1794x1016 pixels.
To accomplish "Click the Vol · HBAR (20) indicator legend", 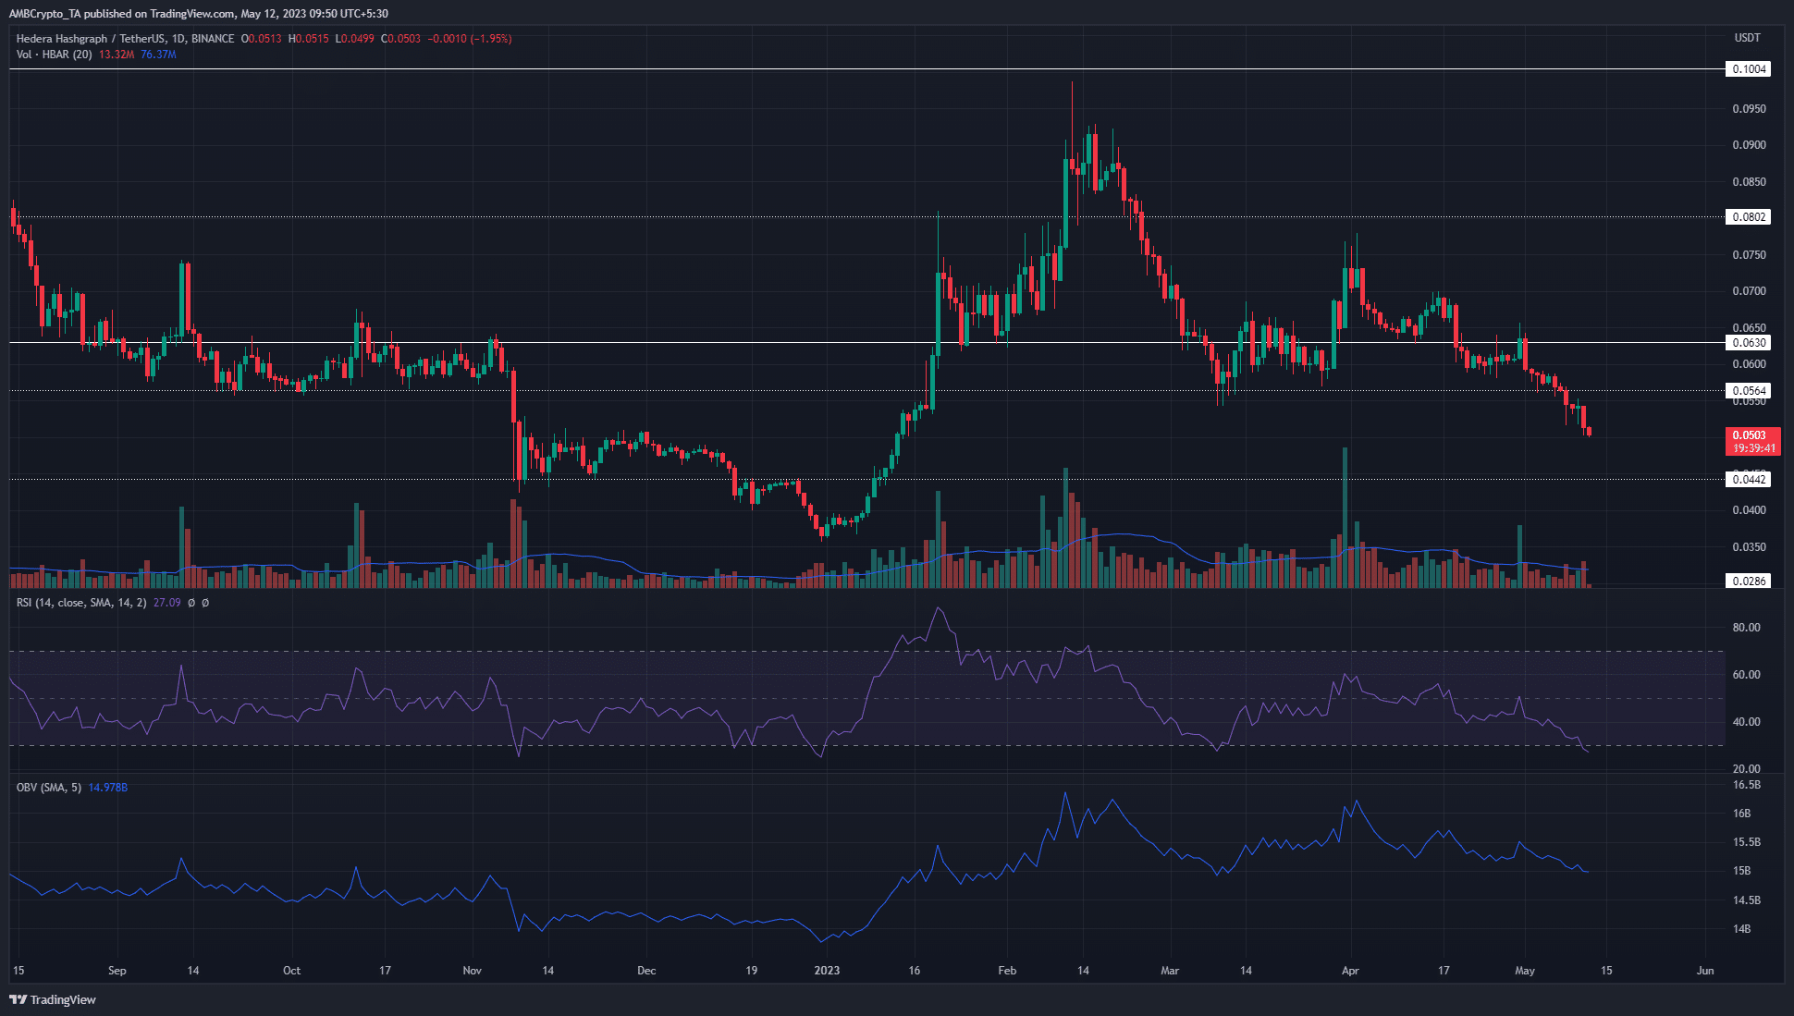I will coord(54,55).
